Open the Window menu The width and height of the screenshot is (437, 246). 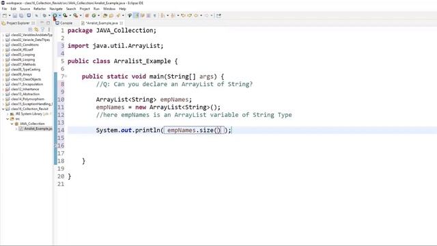click(x=109, y=9)
